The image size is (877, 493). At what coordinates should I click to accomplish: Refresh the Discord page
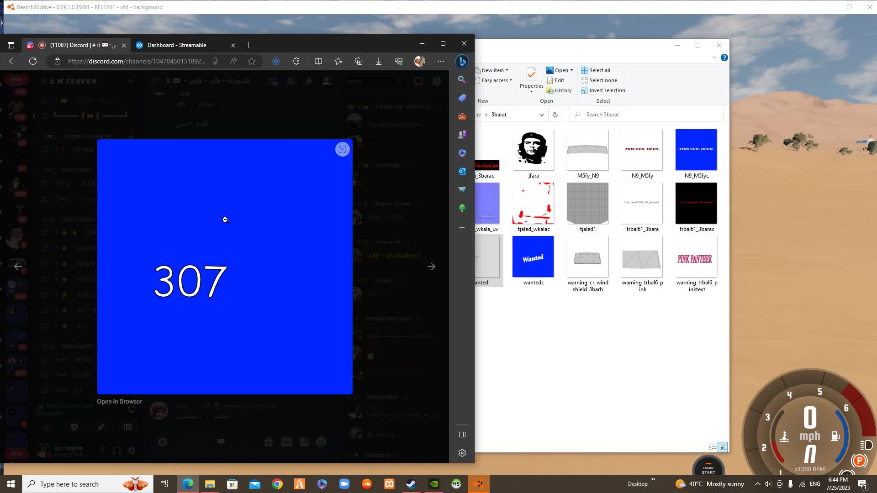33,61
